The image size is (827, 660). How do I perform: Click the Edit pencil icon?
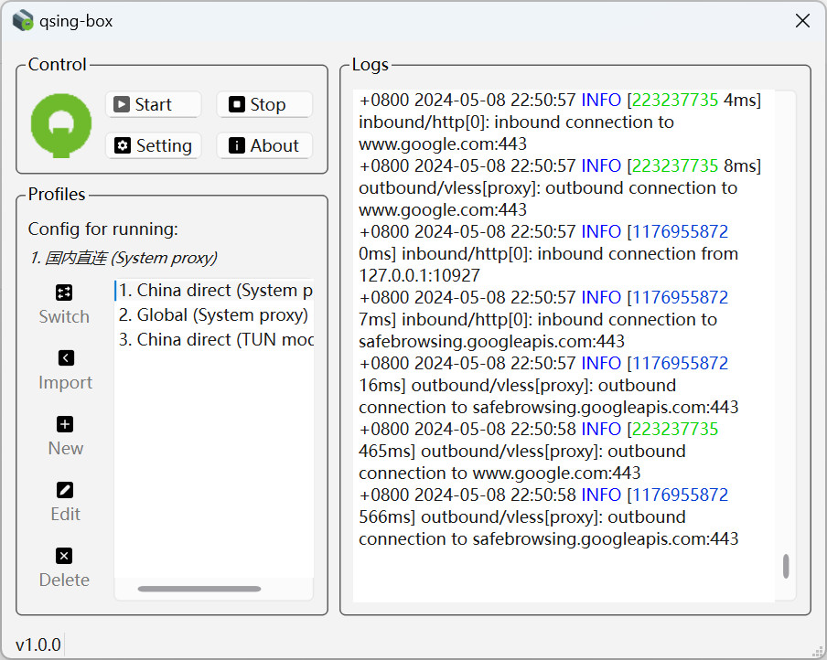click(65, 490)
